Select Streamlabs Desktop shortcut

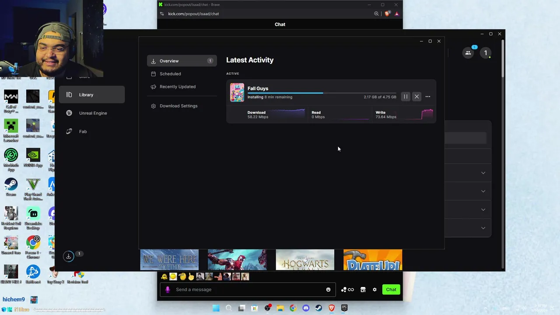point(33,218)
